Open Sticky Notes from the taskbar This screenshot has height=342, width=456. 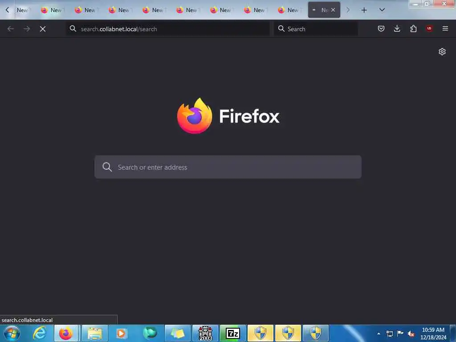tap(178, 333)
